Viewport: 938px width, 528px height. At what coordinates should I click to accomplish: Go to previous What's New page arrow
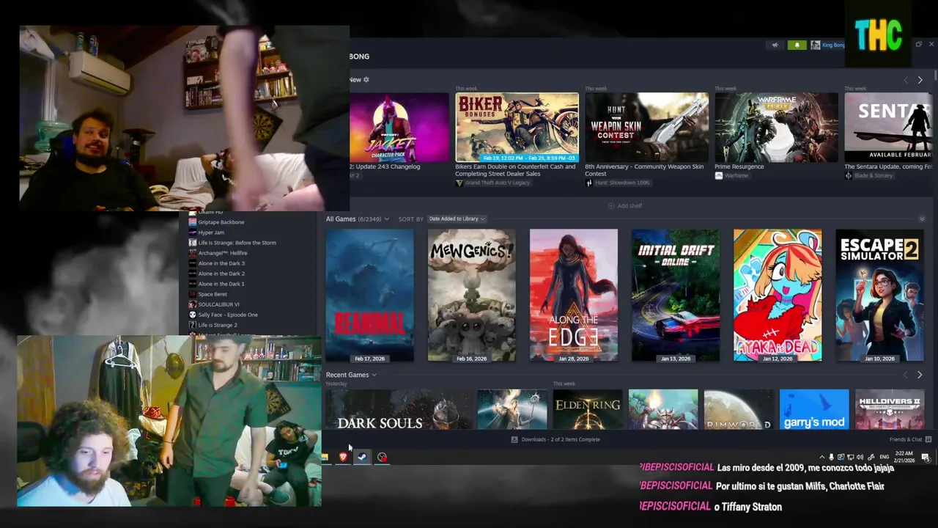click(x=906, y=79)
